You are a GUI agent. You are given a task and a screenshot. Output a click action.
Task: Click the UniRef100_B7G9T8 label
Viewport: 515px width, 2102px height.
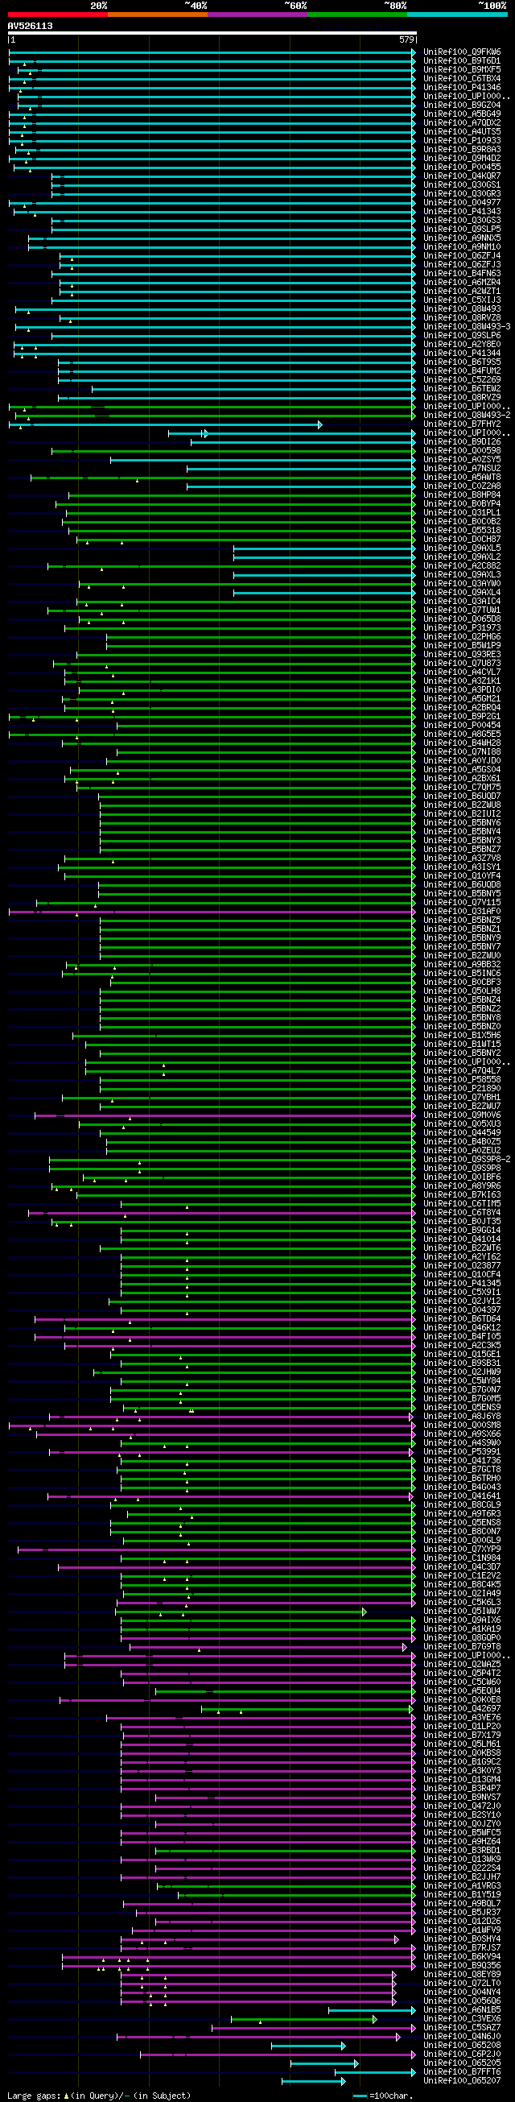pos(462,1647)
